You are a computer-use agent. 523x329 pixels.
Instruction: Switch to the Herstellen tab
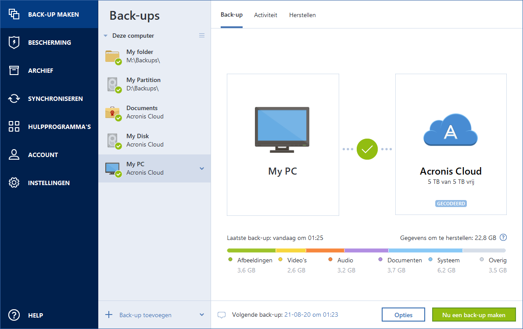(x=302, y=15)
